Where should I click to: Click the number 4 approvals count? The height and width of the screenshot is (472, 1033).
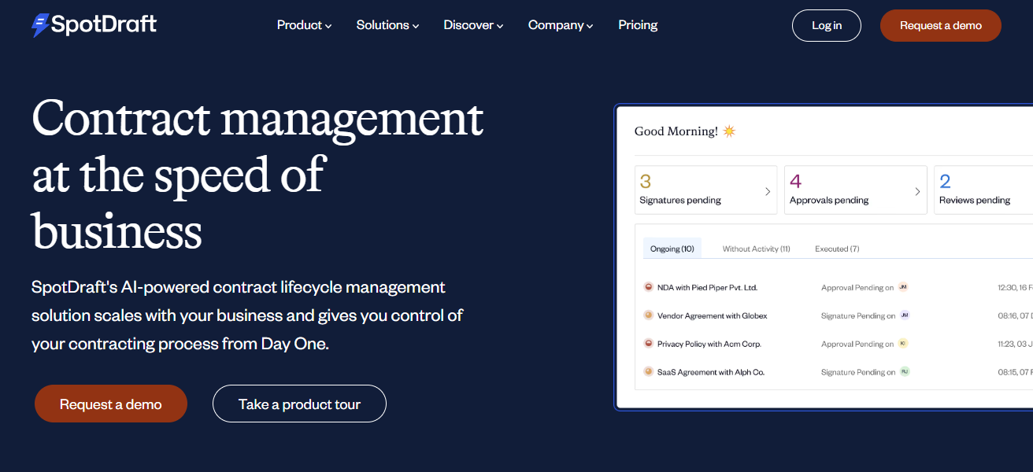(796, 182)
